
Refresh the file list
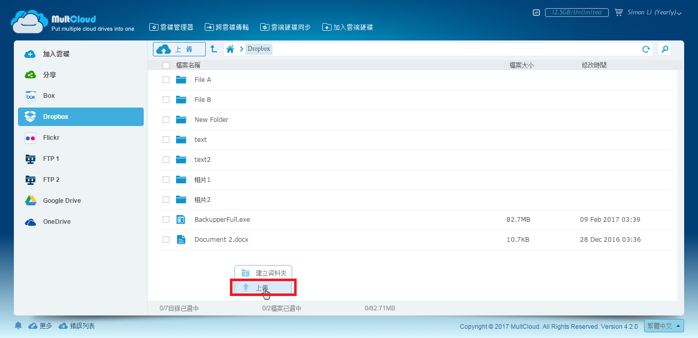[x=646, y=49]
